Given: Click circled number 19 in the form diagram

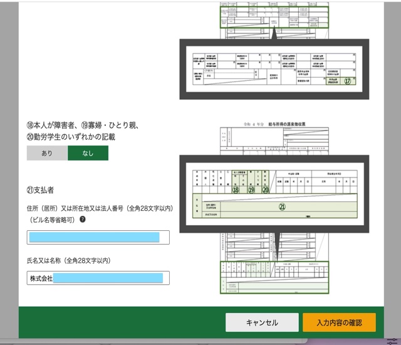Looking at the screenshot, I should coord(252,189).
